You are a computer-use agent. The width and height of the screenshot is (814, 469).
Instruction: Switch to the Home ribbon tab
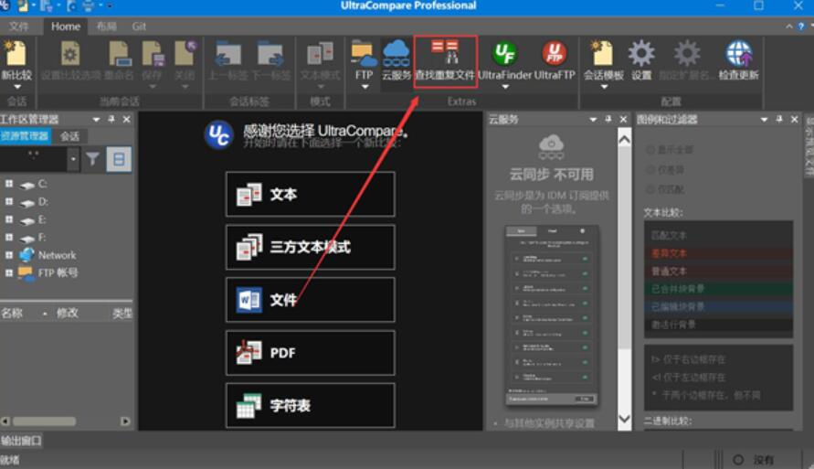click(66, 26)
